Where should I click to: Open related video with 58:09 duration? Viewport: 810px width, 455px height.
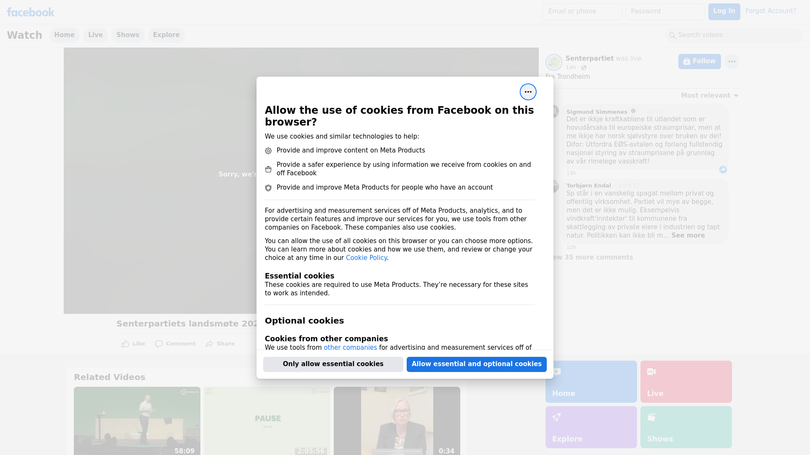click(137, 420)
